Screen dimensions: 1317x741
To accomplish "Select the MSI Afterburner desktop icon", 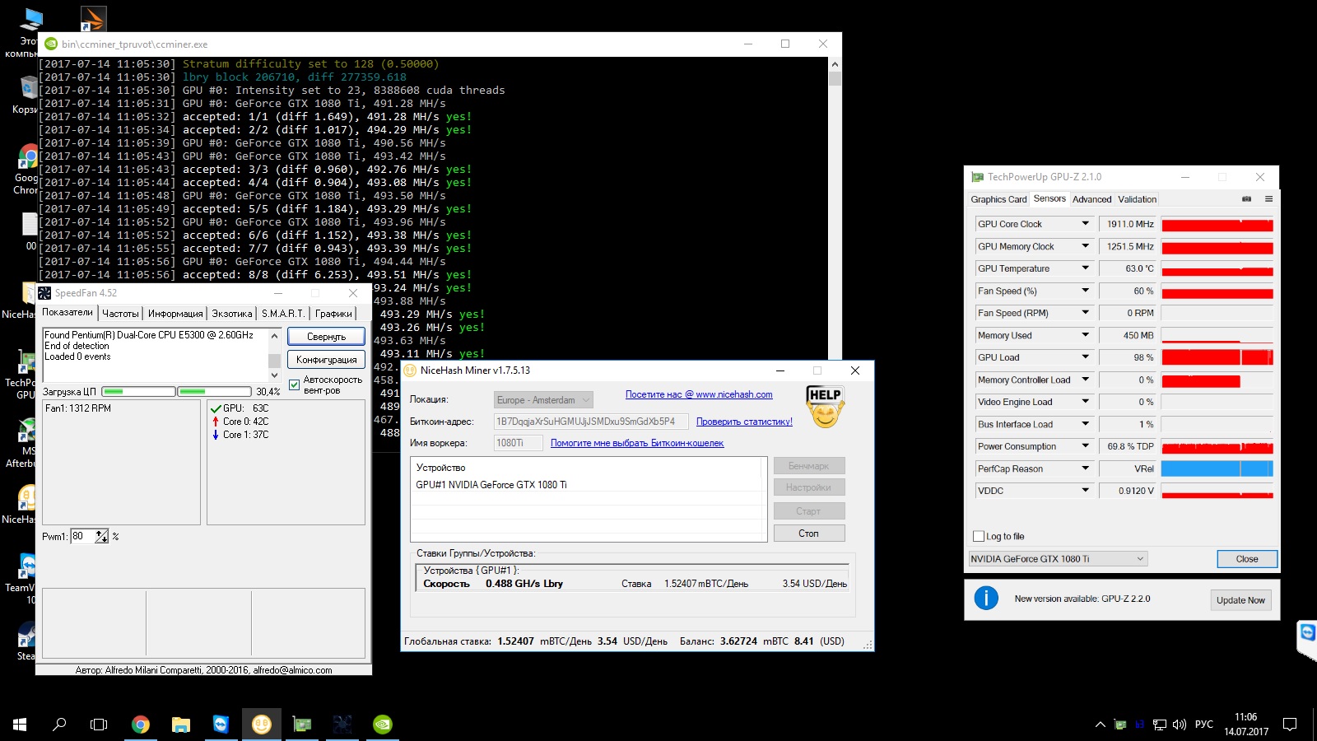I will [x=25, y=443].
